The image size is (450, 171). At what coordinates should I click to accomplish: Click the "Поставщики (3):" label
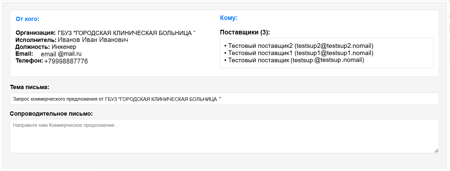coord(245,32)
